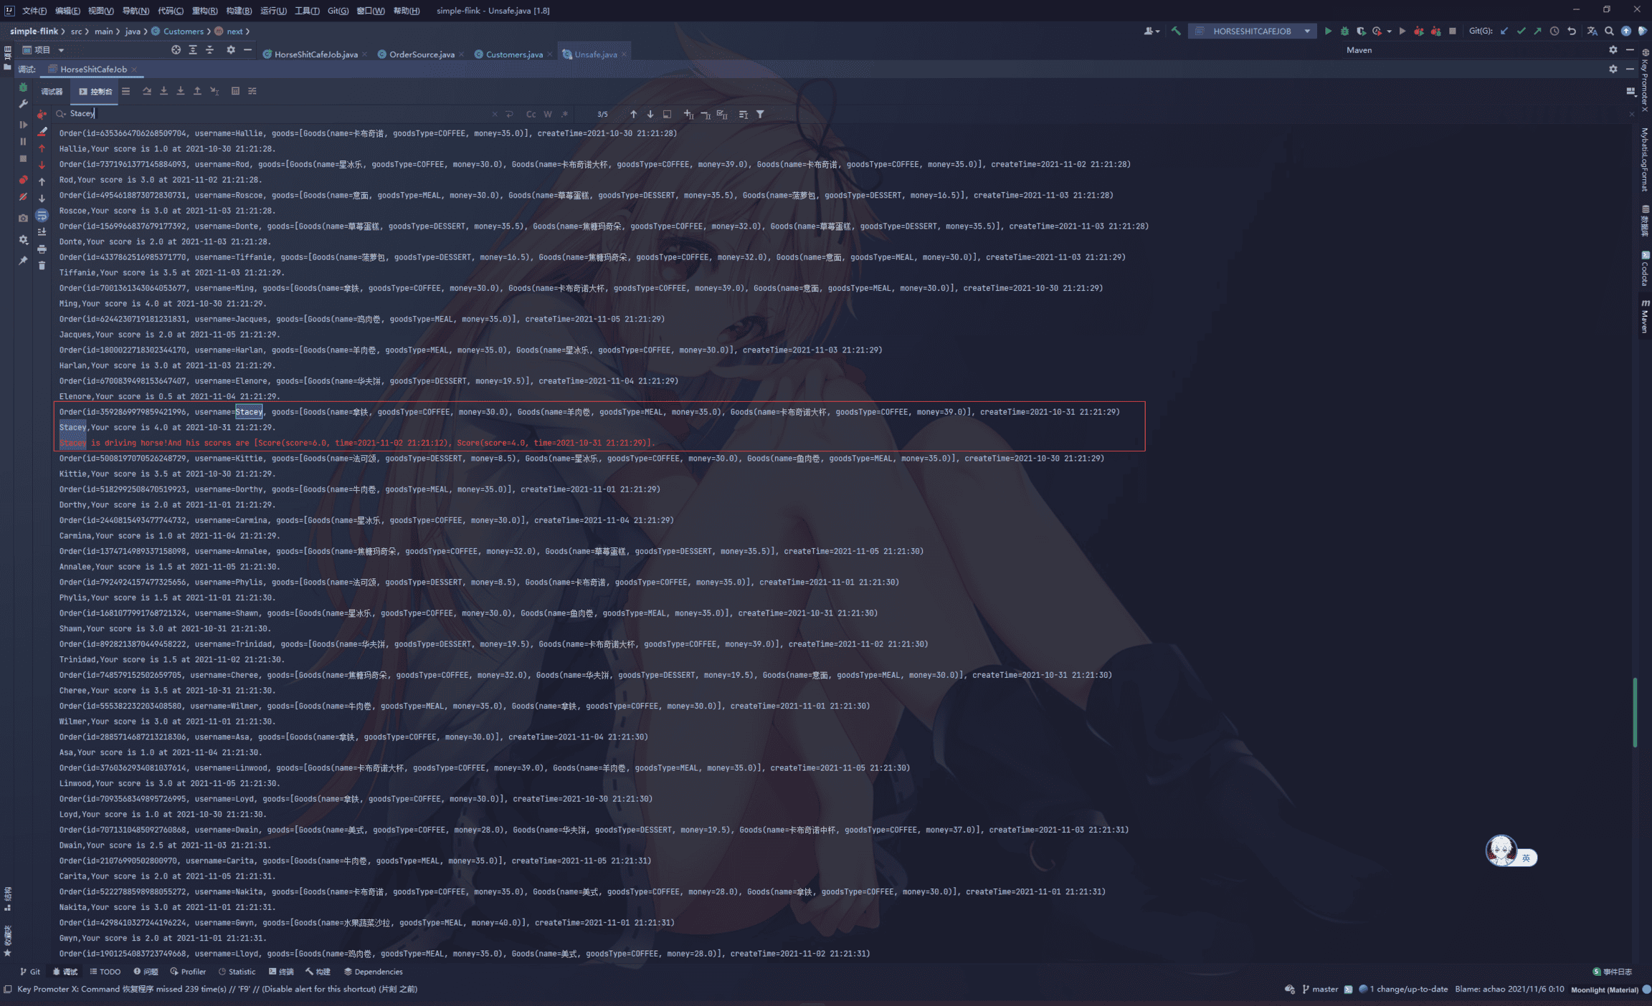Click the print console output icon
This screenshot has height=1006, width=1652.
[x=42, y=249]
